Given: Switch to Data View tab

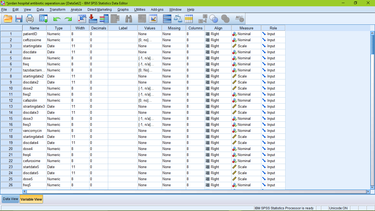Looking at the screenshot, I should coord(10,199).
